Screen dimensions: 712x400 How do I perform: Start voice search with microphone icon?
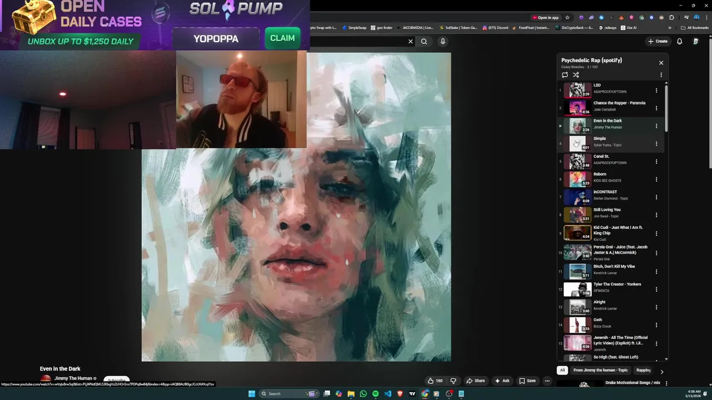point(443,41)
